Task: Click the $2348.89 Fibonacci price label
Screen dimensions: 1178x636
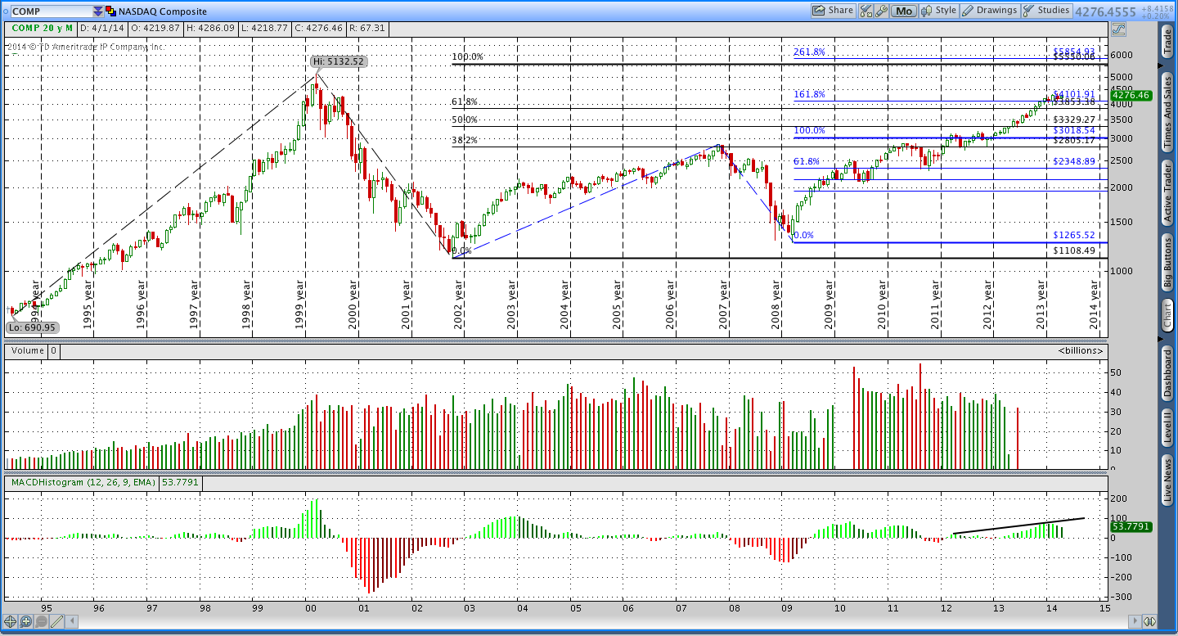Action: (x=1074, y=161)
